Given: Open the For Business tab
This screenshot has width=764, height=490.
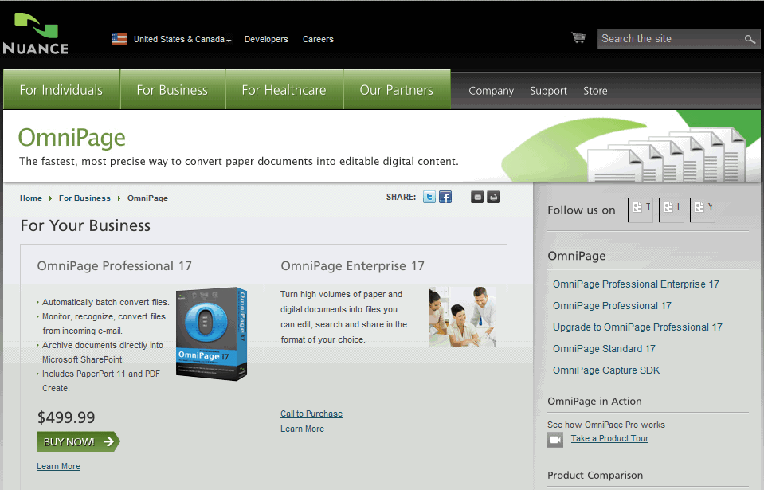Looking at the screenshot, I should tap(173, 90).
